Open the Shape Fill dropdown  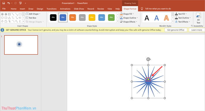127,14
